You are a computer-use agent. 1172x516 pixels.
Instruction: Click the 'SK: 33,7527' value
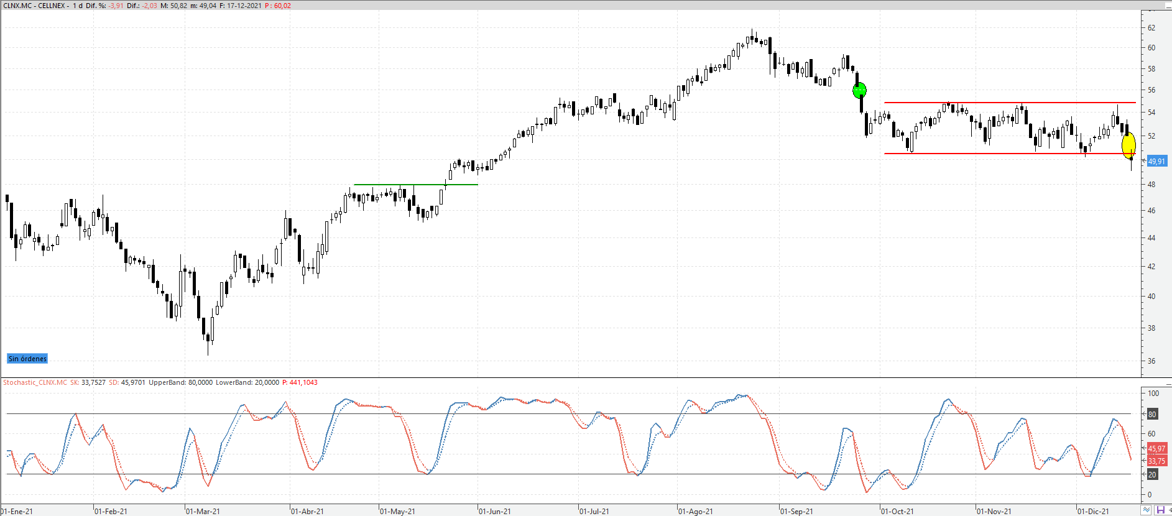(x=88, y=382)
